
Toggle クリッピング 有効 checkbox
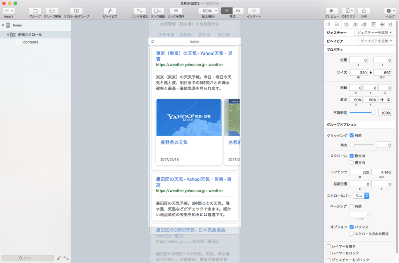click(352, 135)
